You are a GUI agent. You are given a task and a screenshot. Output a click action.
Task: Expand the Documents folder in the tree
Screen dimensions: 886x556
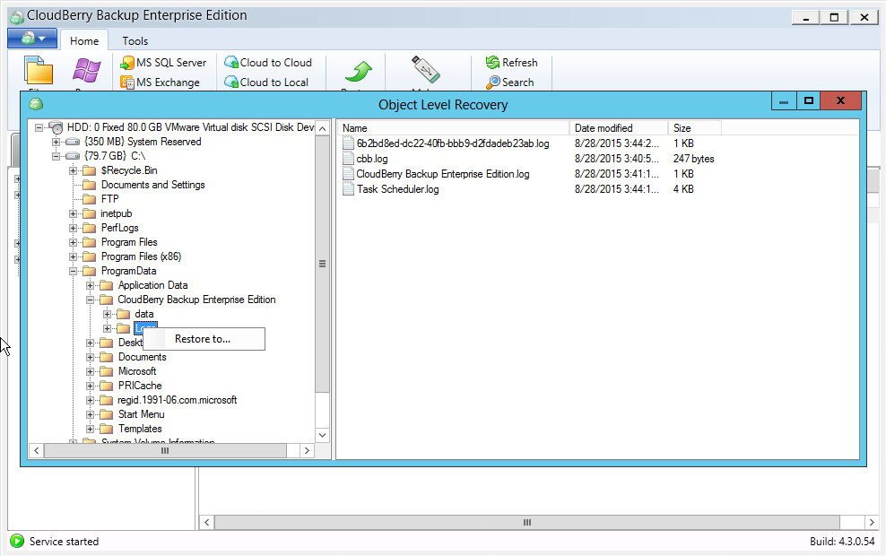(90, 357)
